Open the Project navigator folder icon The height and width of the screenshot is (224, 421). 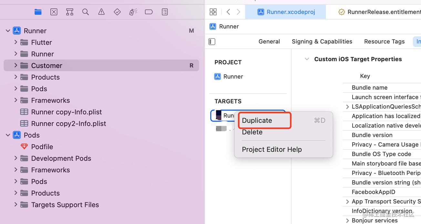38,12
